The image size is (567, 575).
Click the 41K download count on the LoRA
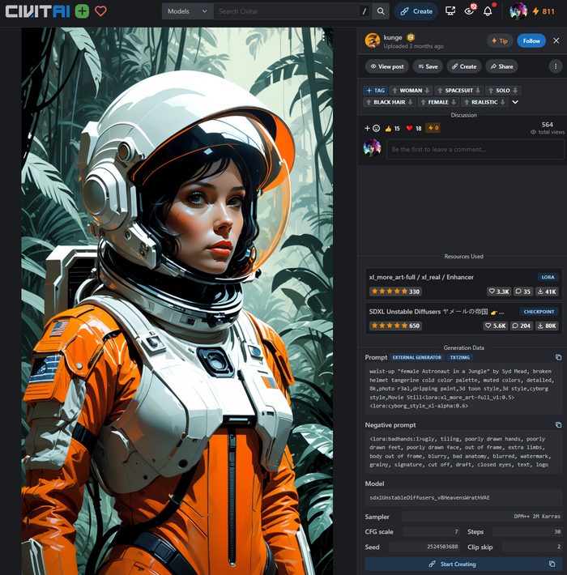(x=547, y=292)
